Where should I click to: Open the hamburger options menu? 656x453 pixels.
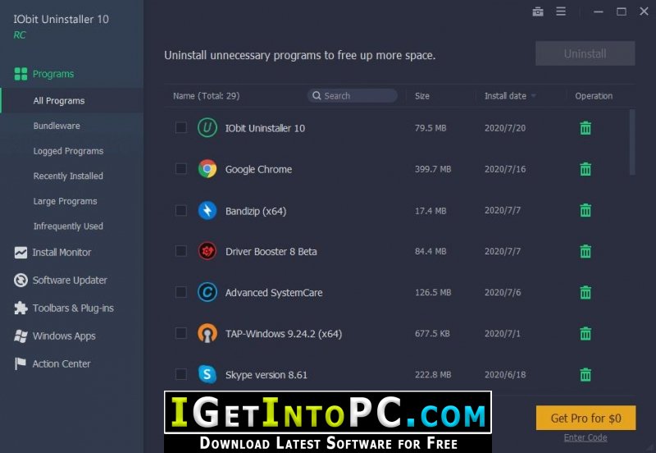tap(561, 11)
